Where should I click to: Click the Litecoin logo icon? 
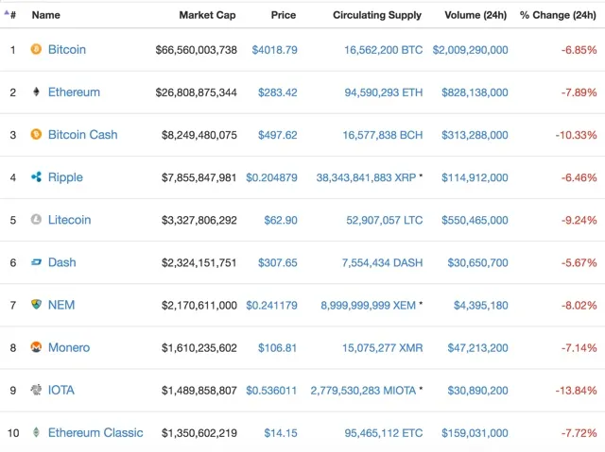[36, 220]
